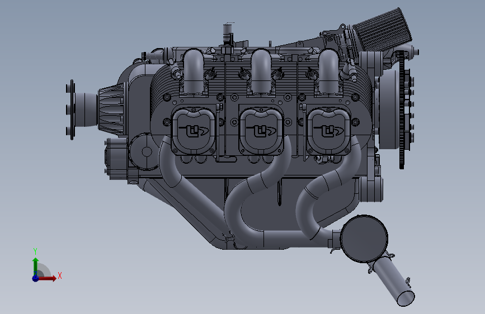Select the vertical tube atop the engine
This screenshot has height=314, width=485.
(x=227, y=35)
